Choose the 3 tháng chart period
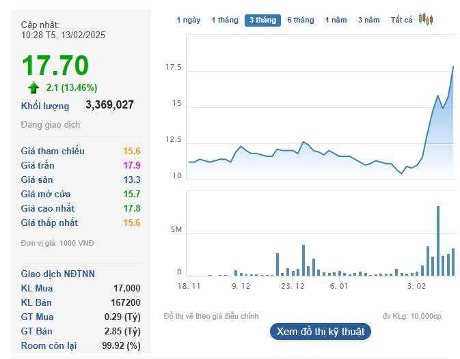460x359 pixels. pos(262,20)
